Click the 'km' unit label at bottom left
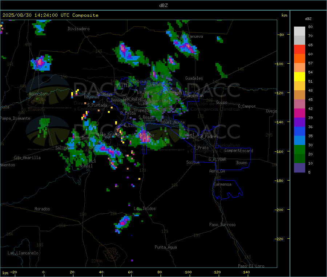Viewport: 327px width, 277px height. pos(5,273)
